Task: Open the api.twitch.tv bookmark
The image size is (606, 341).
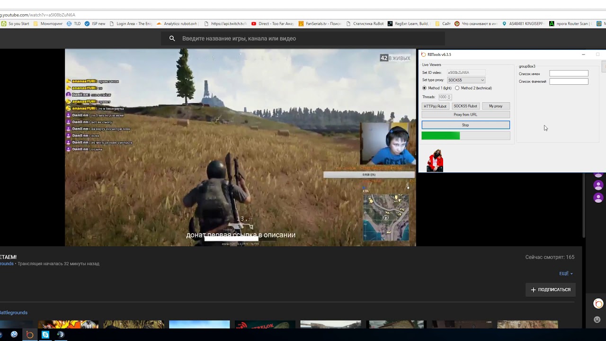Action: [x=225, y=24]
